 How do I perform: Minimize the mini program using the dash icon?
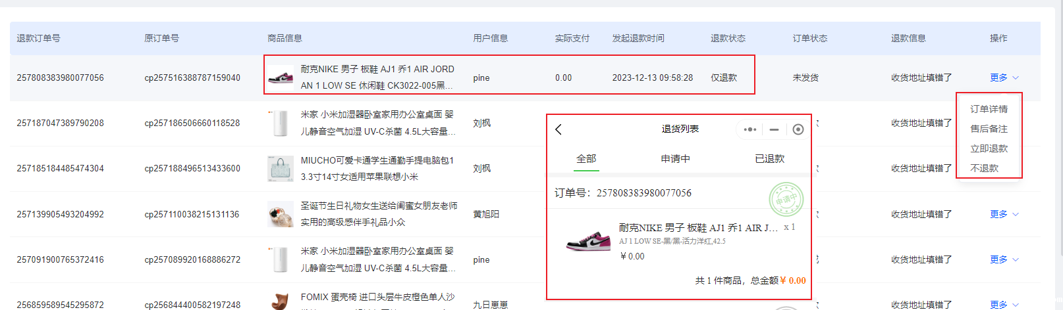774,129
